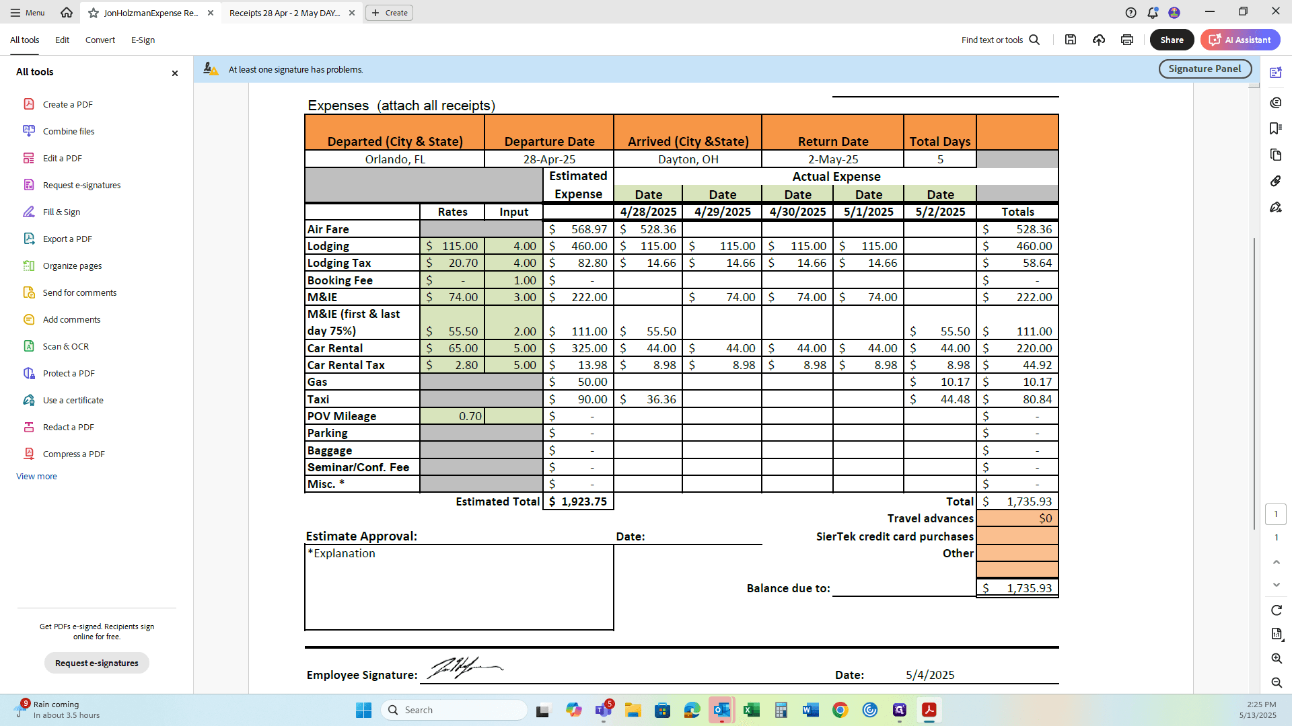Upload file to cloud storage
This screenshot has width=1292, height=726.
coord(1098,40)
